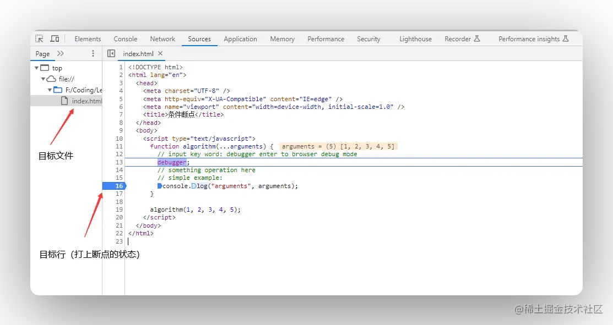Set a breakpoint on line 13

click(119, 162)
